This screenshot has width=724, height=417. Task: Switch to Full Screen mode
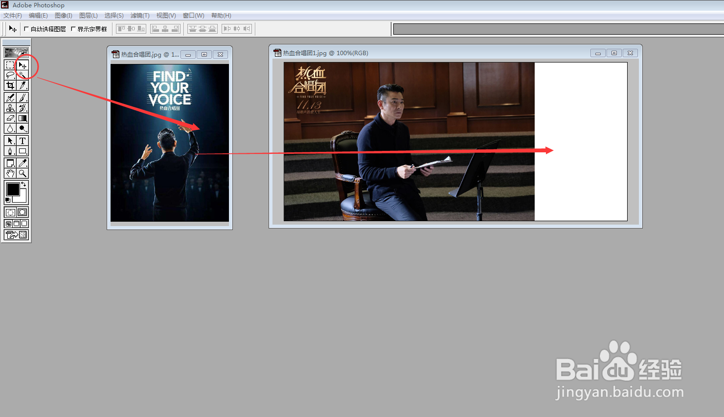tap(24, 224)
